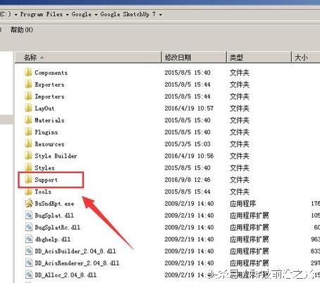
Task: Open the Plugins folder icon
Action: tap(28, 132)
